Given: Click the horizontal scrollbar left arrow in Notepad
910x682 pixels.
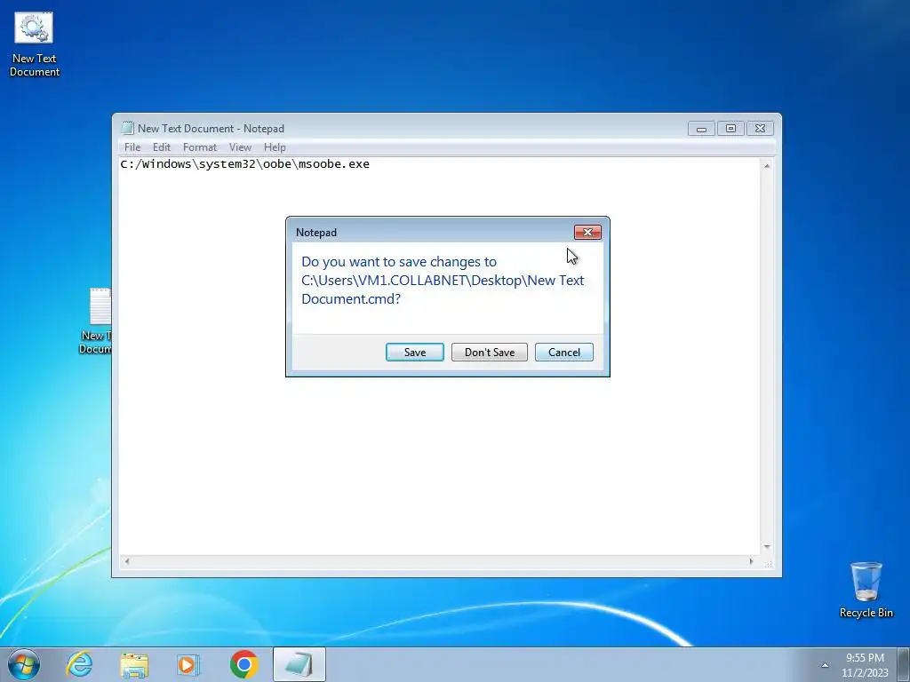Looking at the screenshot, I should (127, 561).
